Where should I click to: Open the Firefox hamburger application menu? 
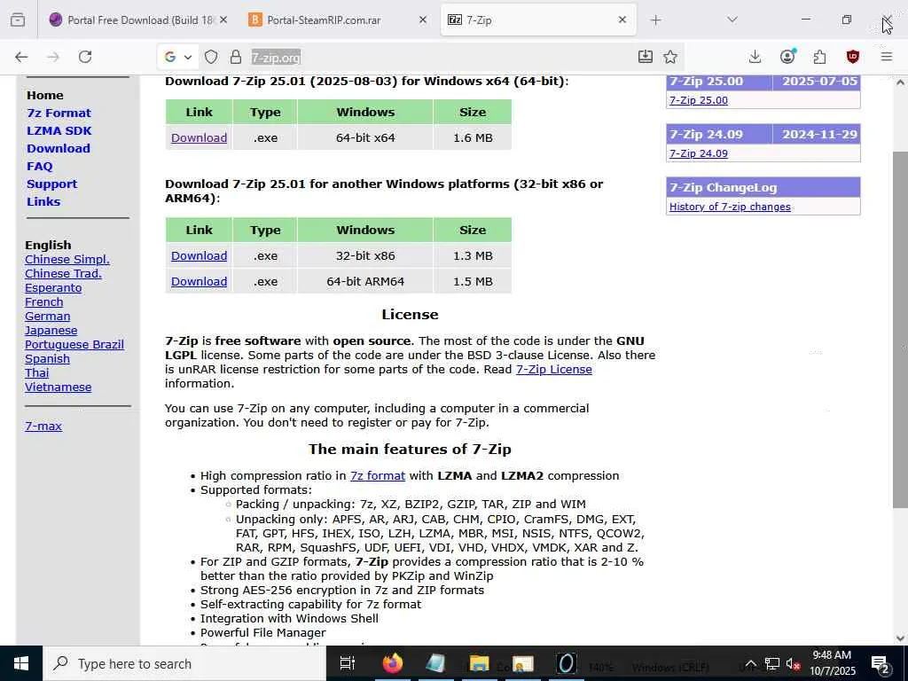point(887,57)
